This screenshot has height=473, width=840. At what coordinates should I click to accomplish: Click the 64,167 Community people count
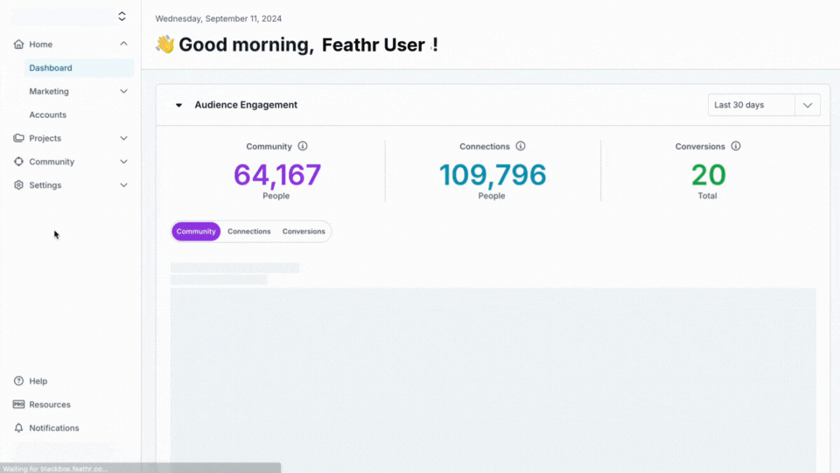coord(277,175)
